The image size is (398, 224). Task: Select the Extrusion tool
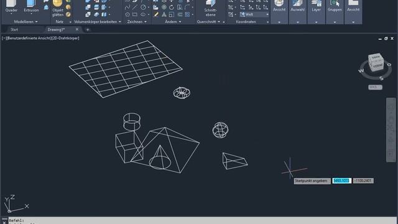tap(31, 6)
